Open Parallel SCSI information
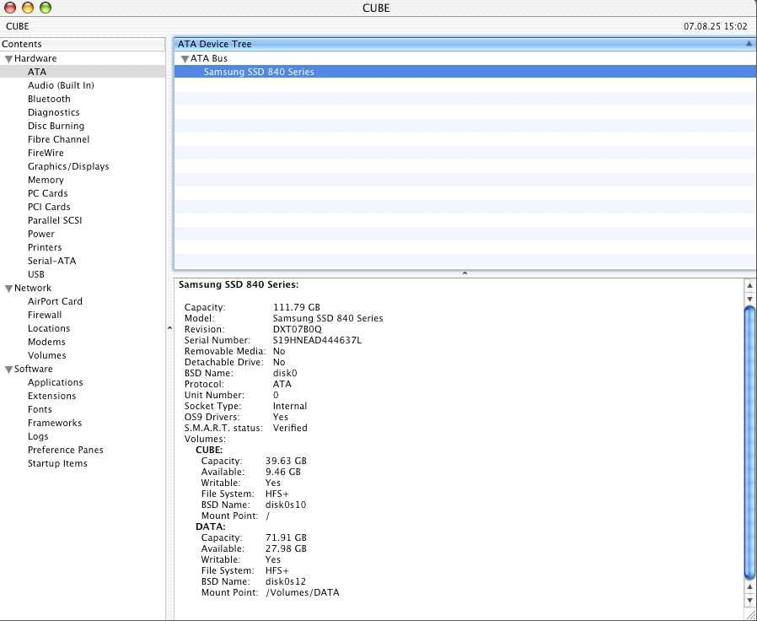Screen dimensions: 757x621 (55, 220)
